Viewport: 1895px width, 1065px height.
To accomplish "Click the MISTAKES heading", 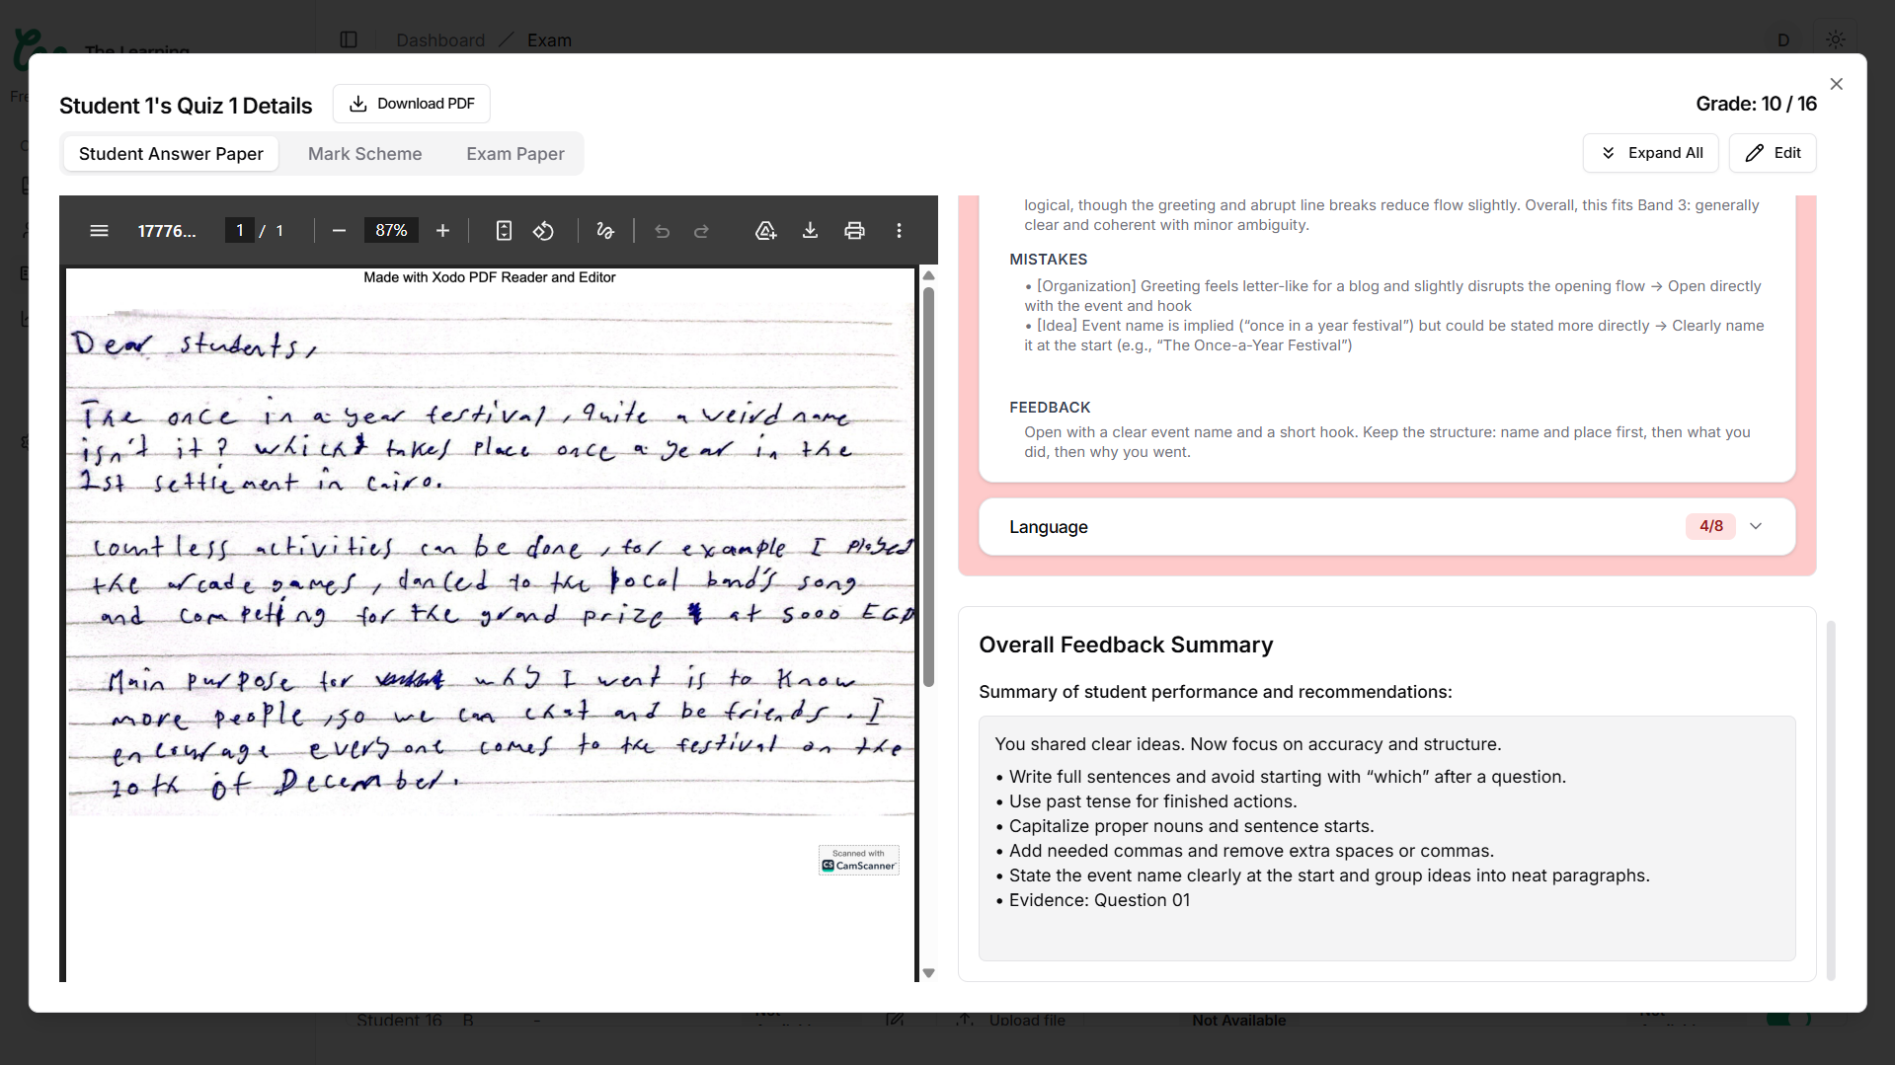I will point(1048,260).
